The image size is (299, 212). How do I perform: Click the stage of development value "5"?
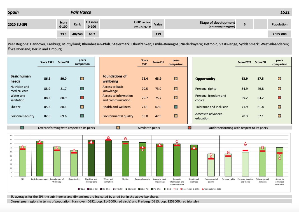(x=245, y=24)
